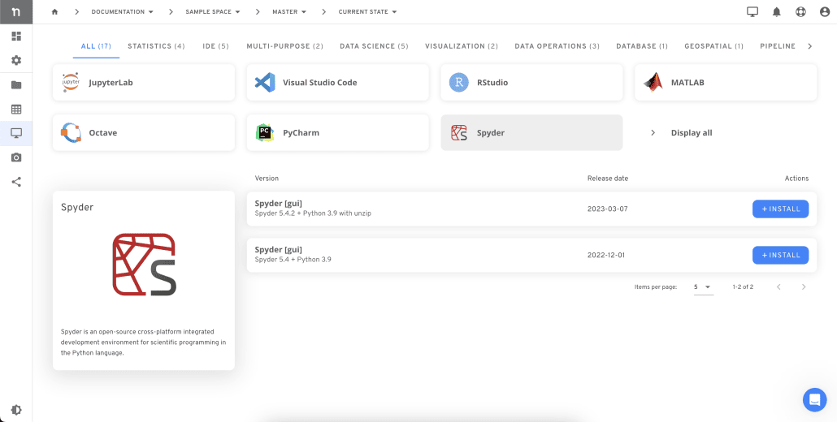Image resolution: width=837 pixels, height=422 pixels.
Task: Switch to the Geospatial (1) tab
Action: 714,46
